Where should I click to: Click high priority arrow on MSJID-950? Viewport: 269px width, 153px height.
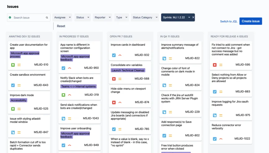[70, 68]
